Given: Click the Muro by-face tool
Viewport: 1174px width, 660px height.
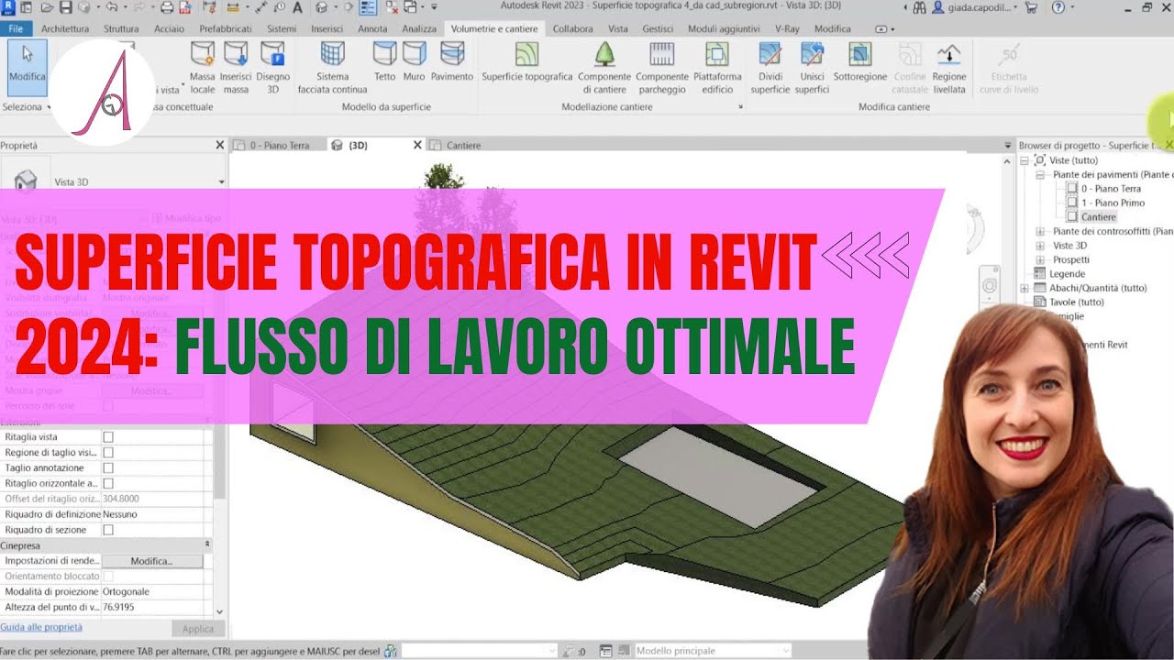Looking at the screenshot, I should point(414,62).
